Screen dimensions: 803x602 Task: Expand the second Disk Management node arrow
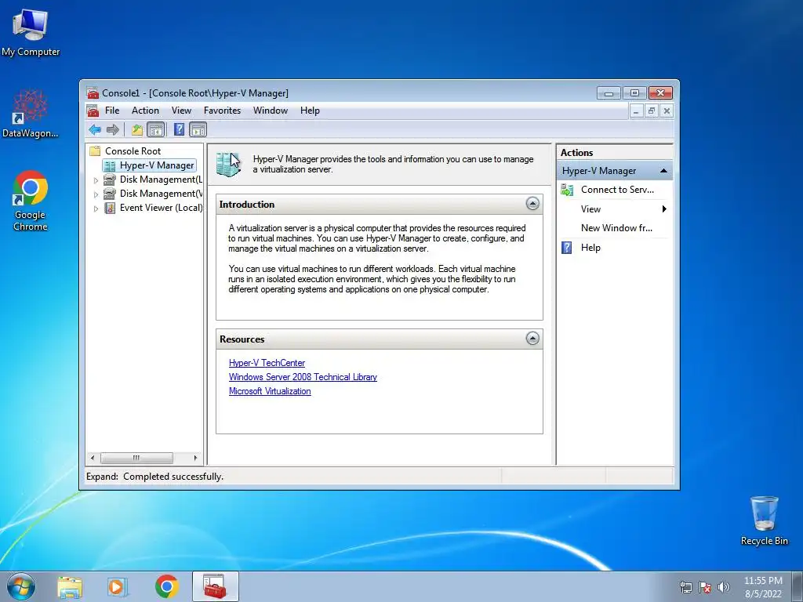(x=96, y=194)
